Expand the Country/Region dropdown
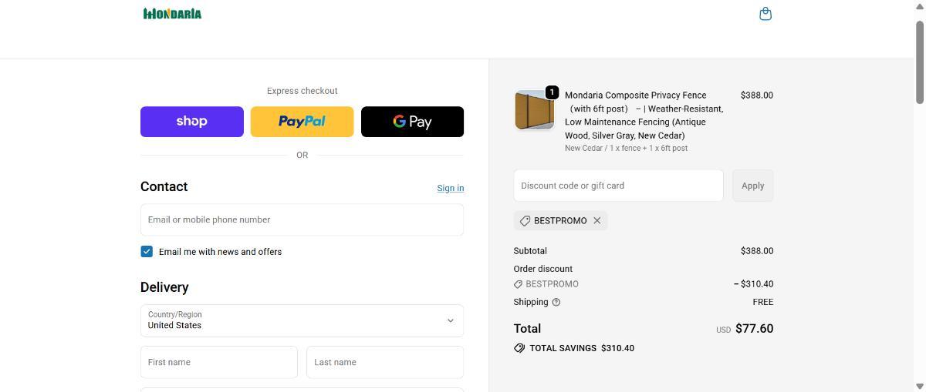 click(302, 320)
